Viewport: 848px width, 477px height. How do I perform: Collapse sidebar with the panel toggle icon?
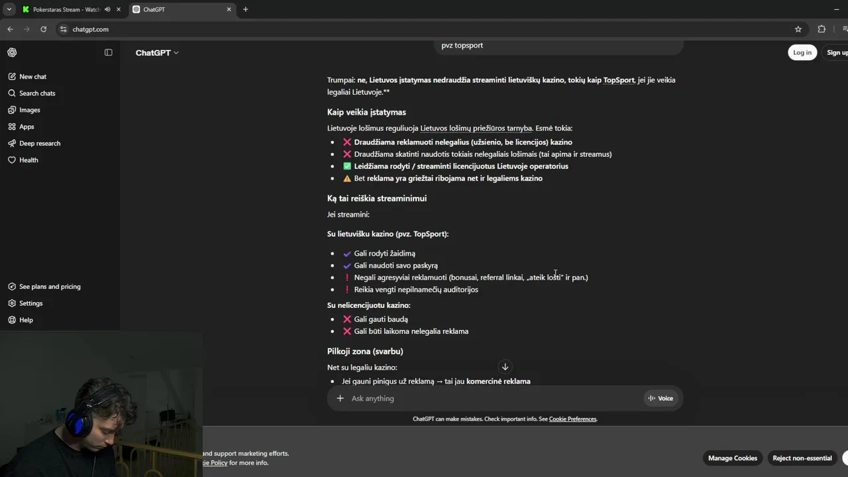tap(109, 52)
